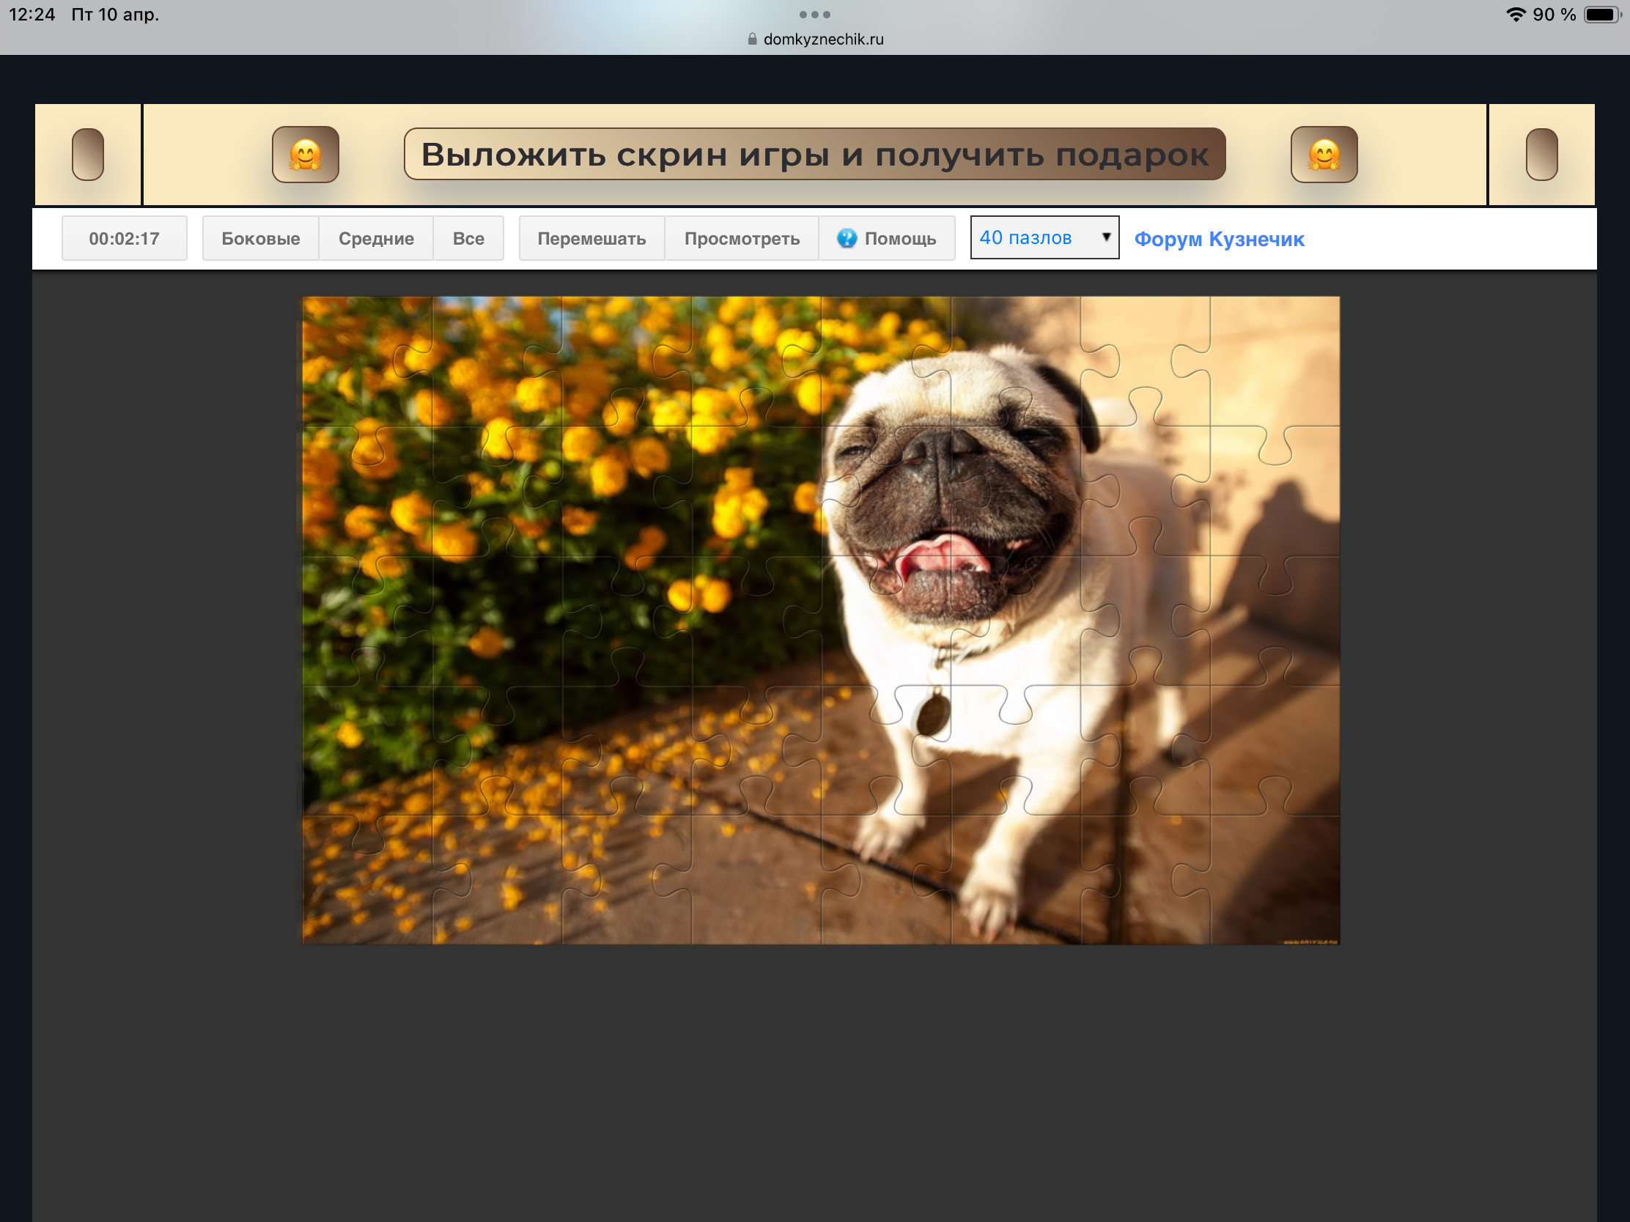Open the 40 пазлов dropdown

tap(1044, 238)
